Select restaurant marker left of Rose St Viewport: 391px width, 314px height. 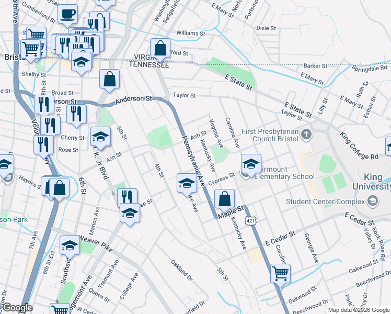click(43, 146)
